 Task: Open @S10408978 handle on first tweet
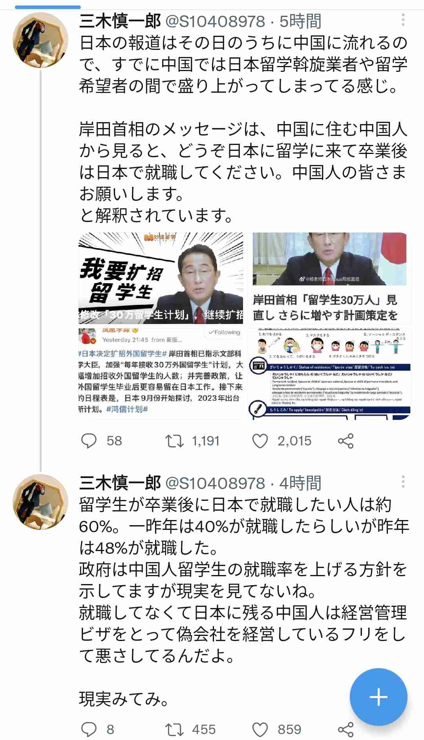click(215, 21)
